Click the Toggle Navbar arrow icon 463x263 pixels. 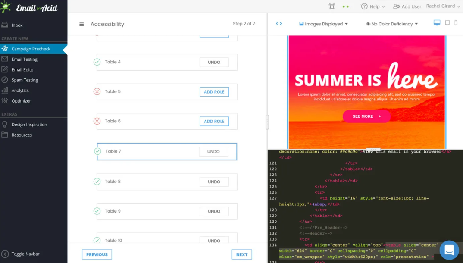pos(5,254)
